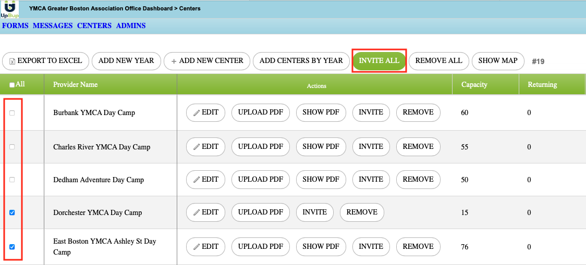Upload PDF for Dorchester YMCA Day Camp
The height and width of the screenshot is (265, 586).
(261, 212)
